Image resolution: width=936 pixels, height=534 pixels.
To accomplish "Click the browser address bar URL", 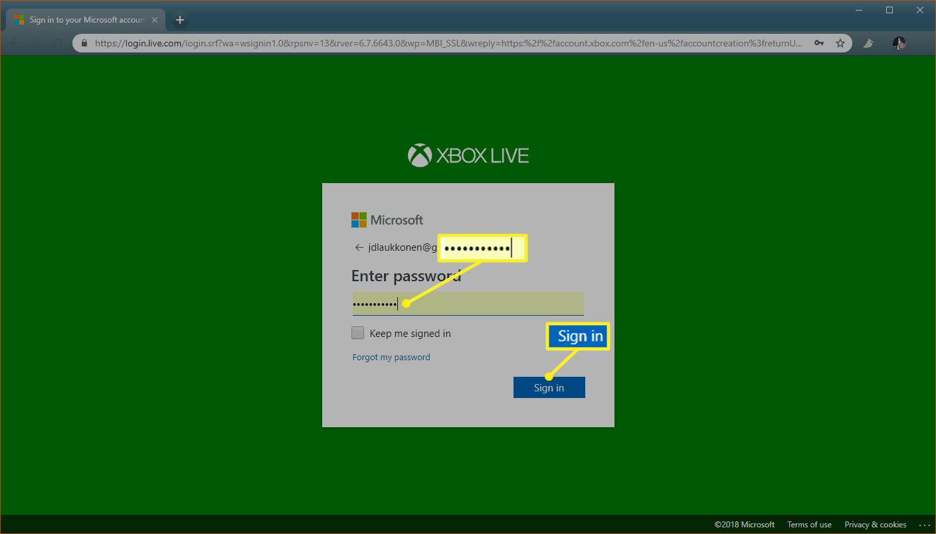I will click(x=448, y=43).
